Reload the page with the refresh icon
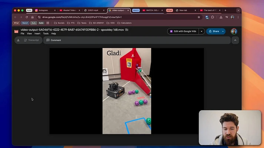 (x=27, y=17)
